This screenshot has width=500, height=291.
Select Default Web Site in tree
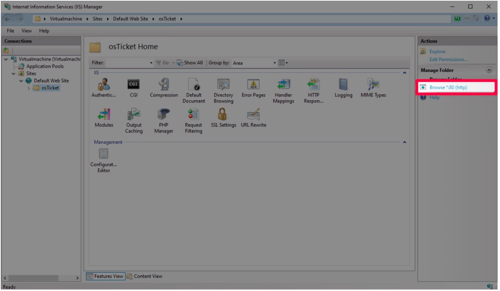[x=51, y=81]
